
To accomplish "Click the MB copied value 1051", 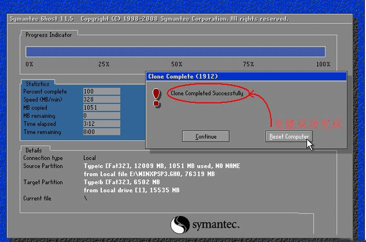I will pyautogui.click(x=101, y=107).
